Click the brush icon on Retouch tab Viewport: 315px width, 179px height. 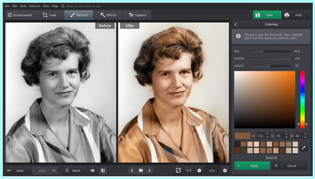[72, 15]
